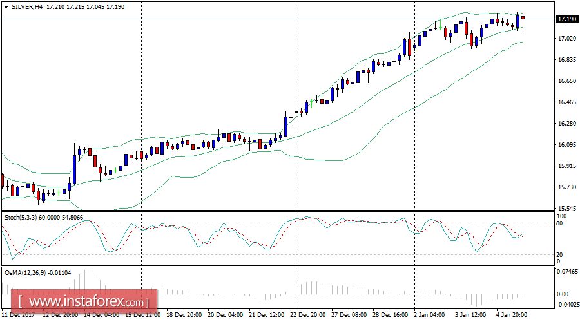Click price scale value 17.020
Screen dimensions: 580x322
(567, 39)
